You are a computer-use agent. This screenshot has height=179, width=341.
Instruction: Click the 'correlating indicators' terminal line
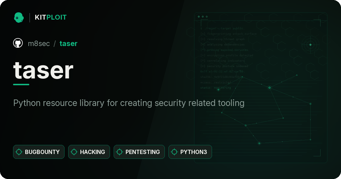223,61
